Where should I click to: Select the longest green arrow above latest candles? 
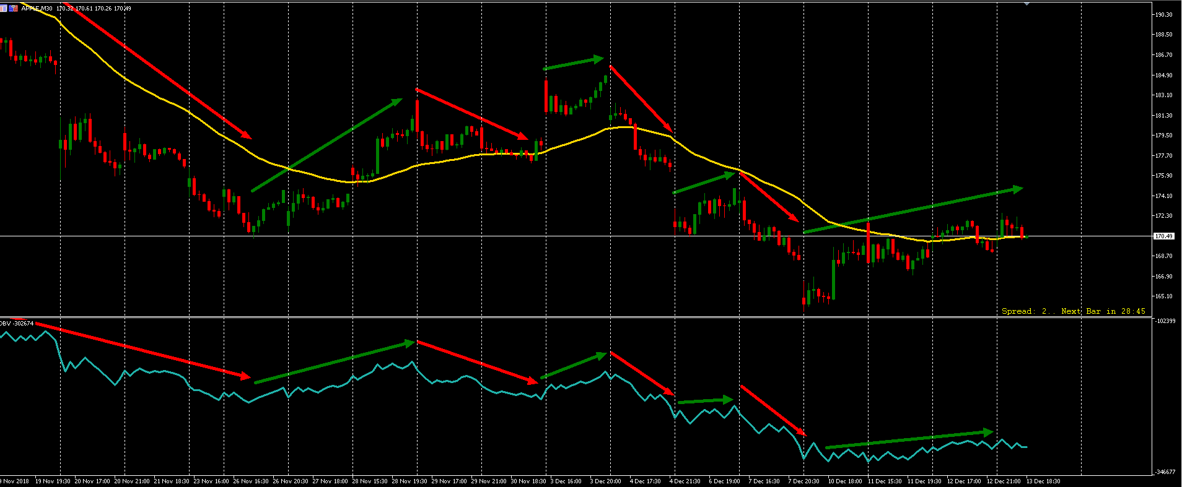[913, 211]
